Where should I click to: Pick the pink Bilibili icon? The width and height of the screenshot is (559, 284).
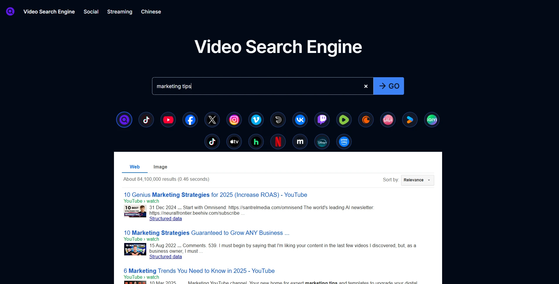click(388, 120)
